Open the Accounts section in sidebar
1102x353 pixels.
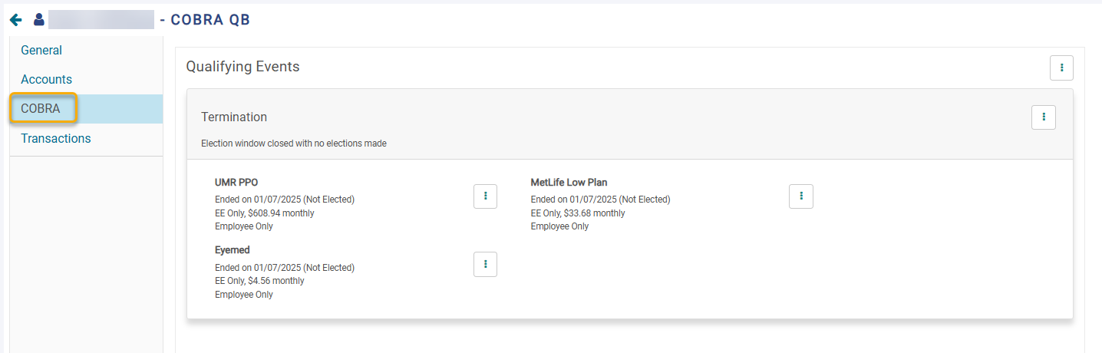point(46,79)
